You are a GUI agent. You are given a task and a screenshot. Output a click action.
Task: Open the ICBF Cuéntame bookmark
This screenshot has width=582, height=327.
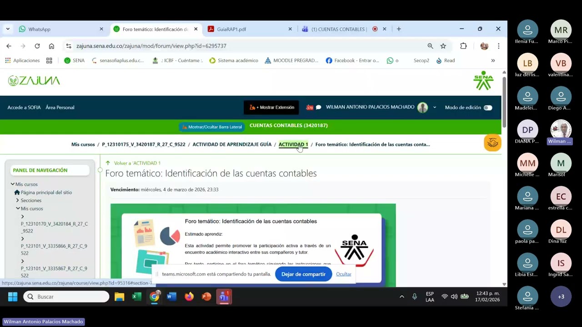[x=178, y=60]
